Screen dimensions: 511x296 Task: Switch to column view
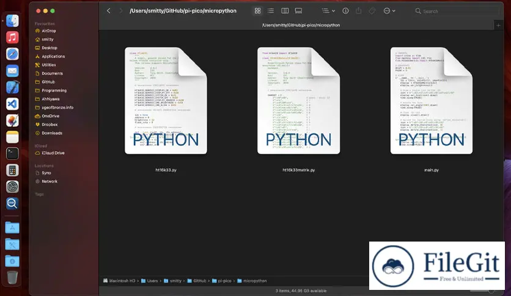pos(285,11)
